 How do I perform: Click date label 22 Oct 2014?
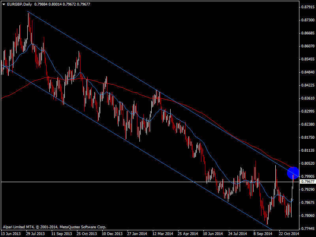(289, 234)
